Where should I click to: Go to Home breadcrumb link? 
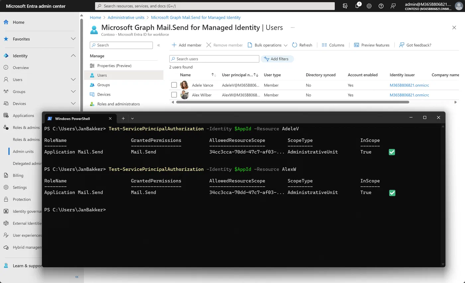click(x=95, y=18)
